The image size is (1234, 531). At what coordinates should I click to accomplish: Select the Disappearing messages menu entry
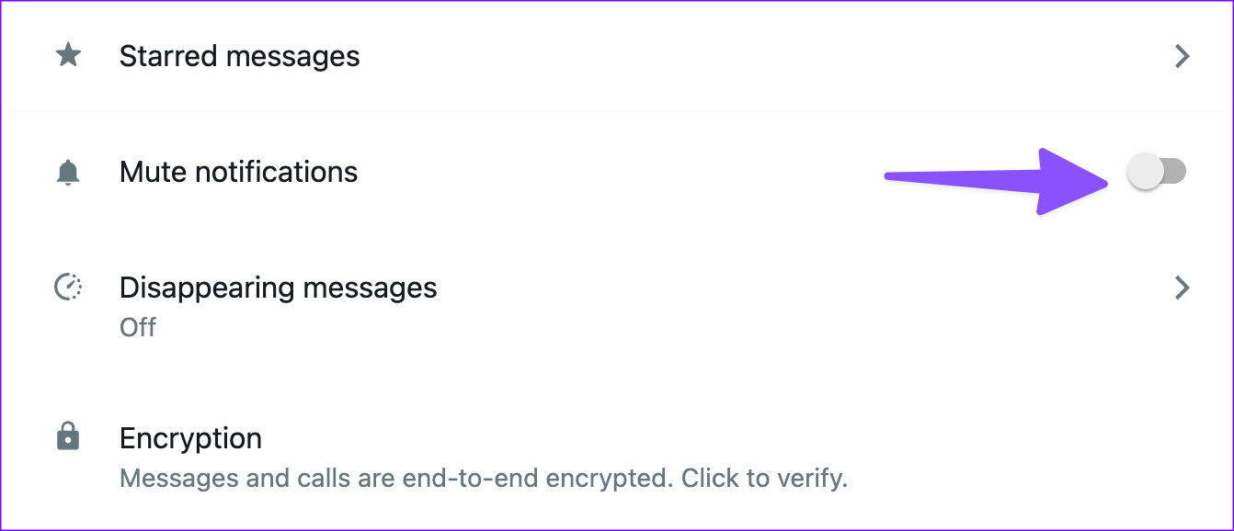(278, 288)
